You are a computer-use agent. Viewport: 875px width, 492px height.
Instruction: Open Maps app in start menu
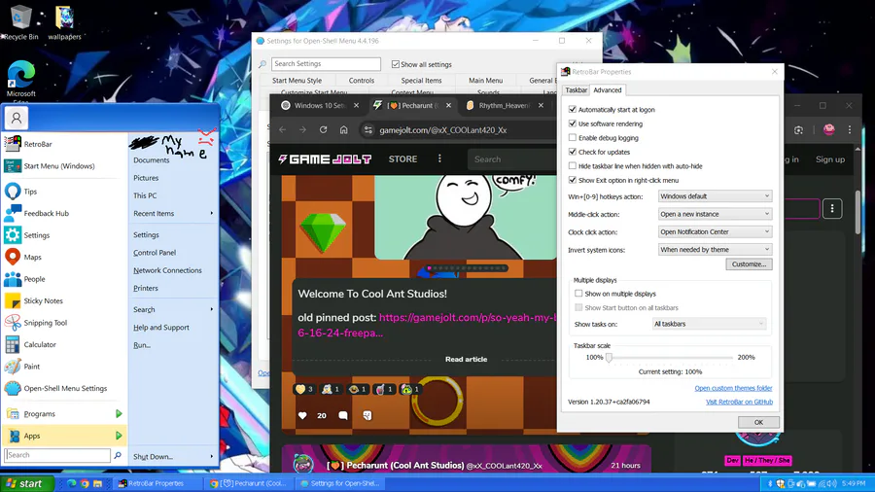click(x=64, y=257)
